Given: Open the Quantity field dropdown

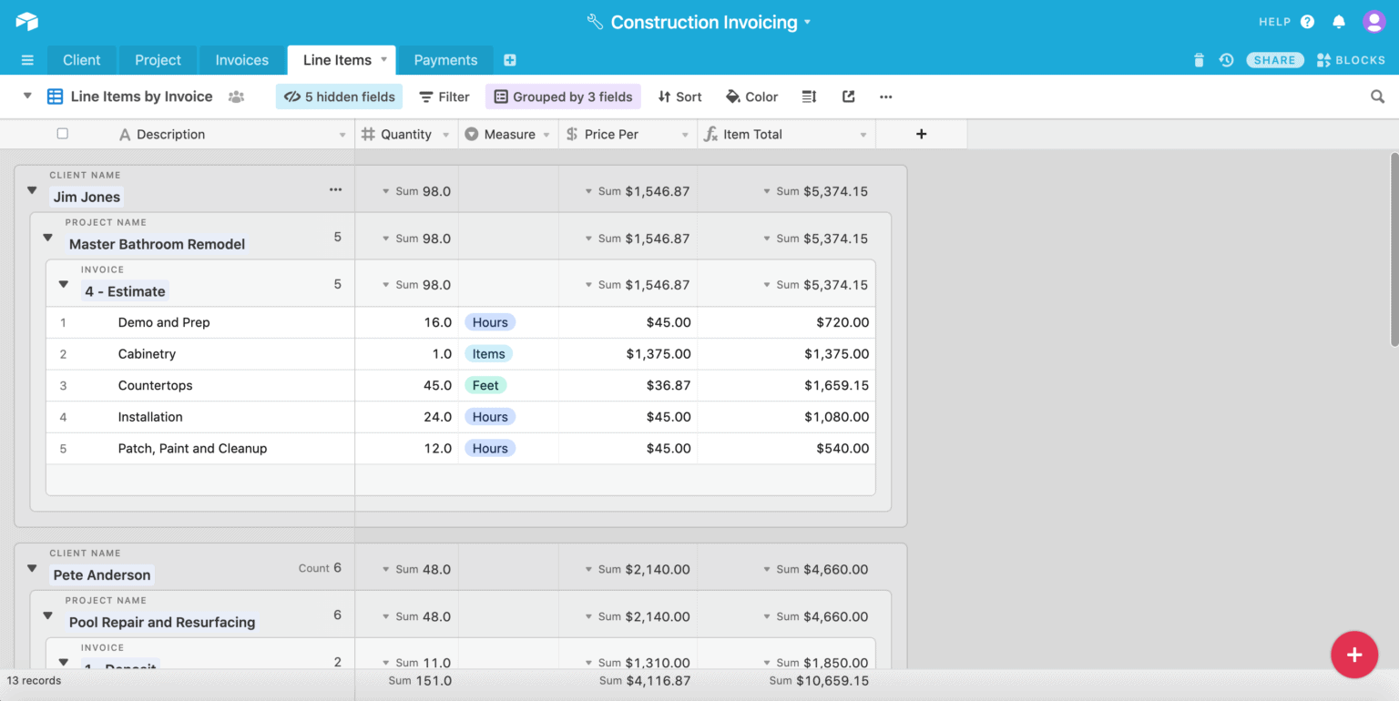Looking at the screenshot, I should pos(445,134).
